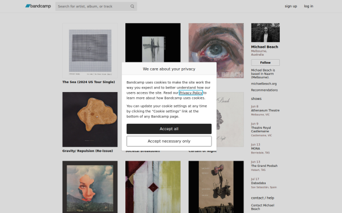Viewport: 342px width, 213px height.
Task: Choose Accept necessary only
Action: coord(169,141)
